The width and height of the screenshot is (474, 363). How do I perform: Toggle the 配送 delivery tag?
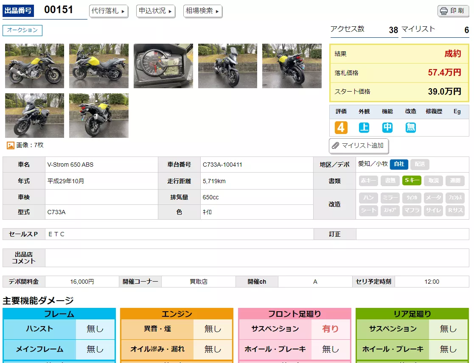(420, 164)
